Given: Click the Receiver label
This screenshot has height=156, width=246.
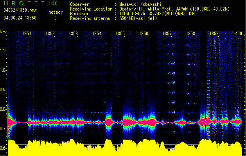Looking at the screenshot, I should [x=79, y=14].
